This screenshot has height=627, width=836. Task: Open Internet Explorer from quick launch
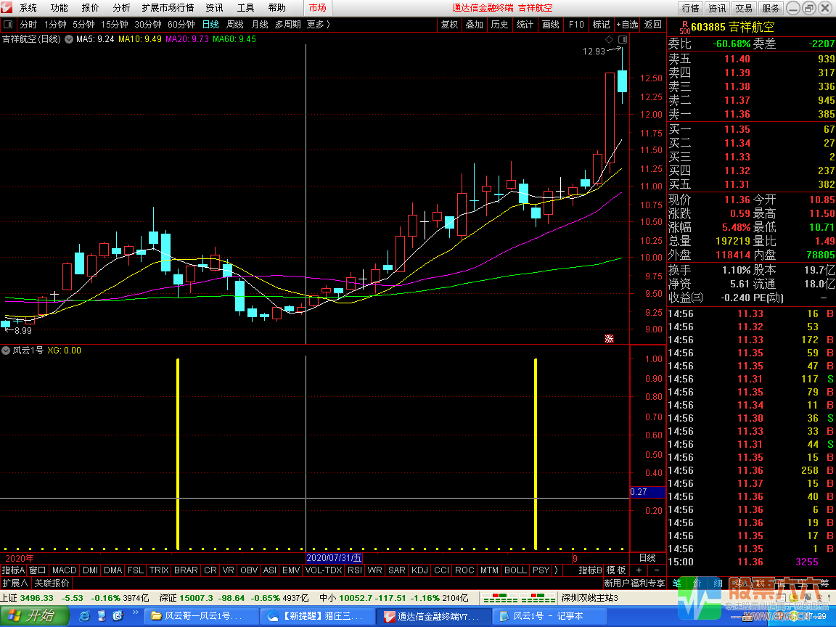(x=84, y=616)
